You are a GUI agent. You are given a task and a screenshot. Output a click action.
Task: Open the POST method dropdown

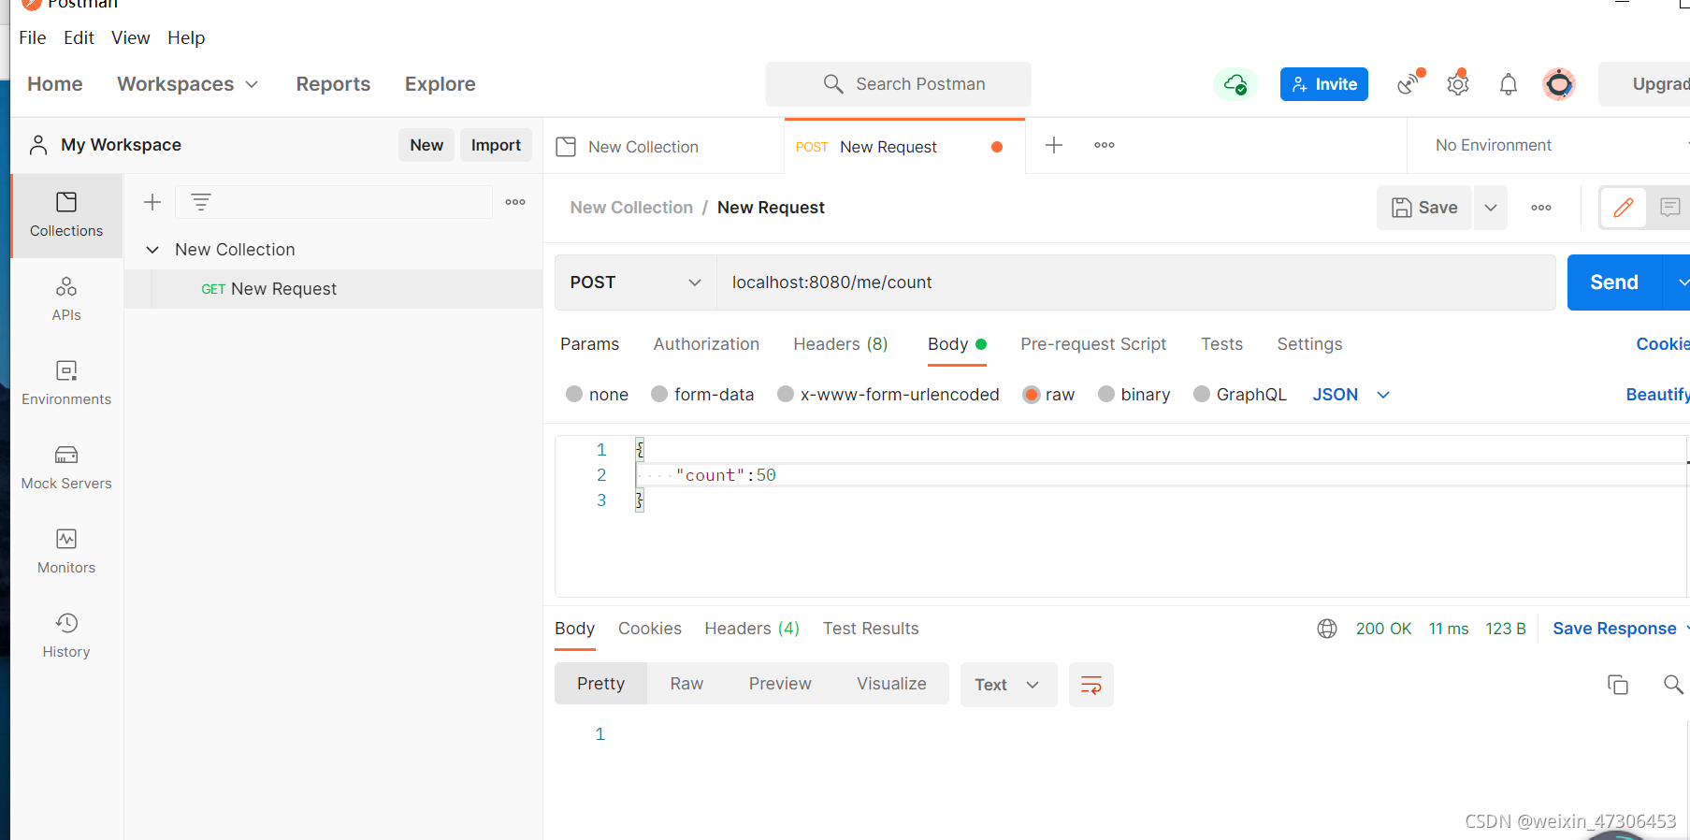click(x=636, y=282)
